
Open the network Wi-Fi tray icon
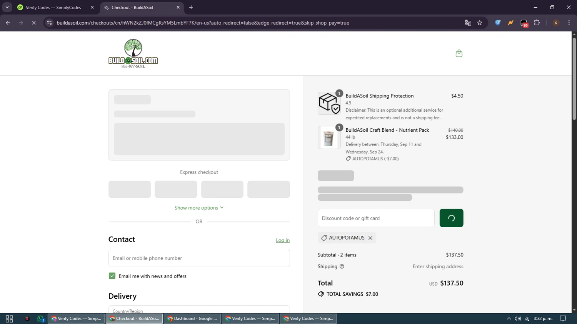pos(527,319)
